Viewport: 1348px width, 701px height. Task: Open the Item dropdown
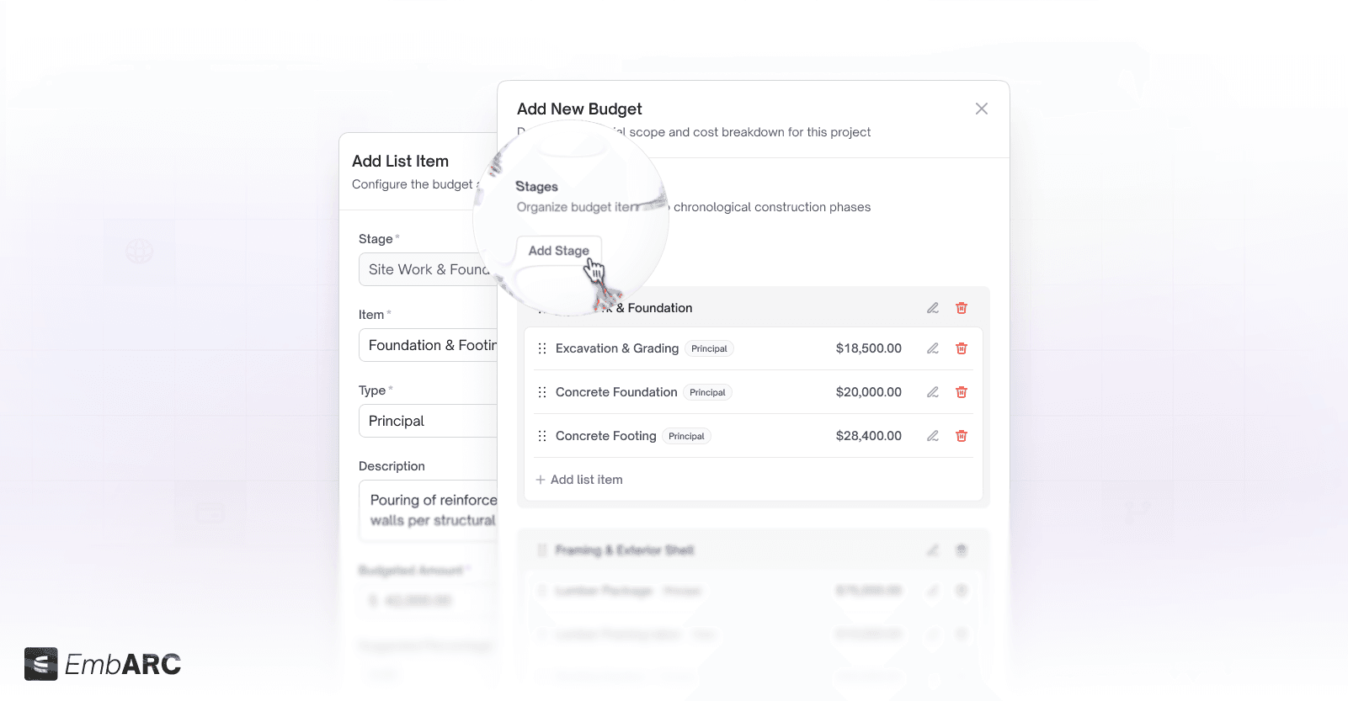pos(429,345)
